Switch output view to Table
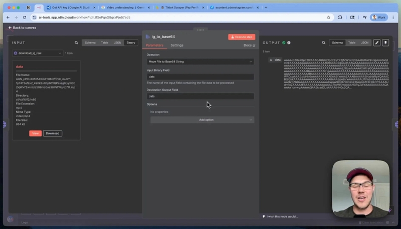This screenshot has width=401, height=229. tap(352, 42)
